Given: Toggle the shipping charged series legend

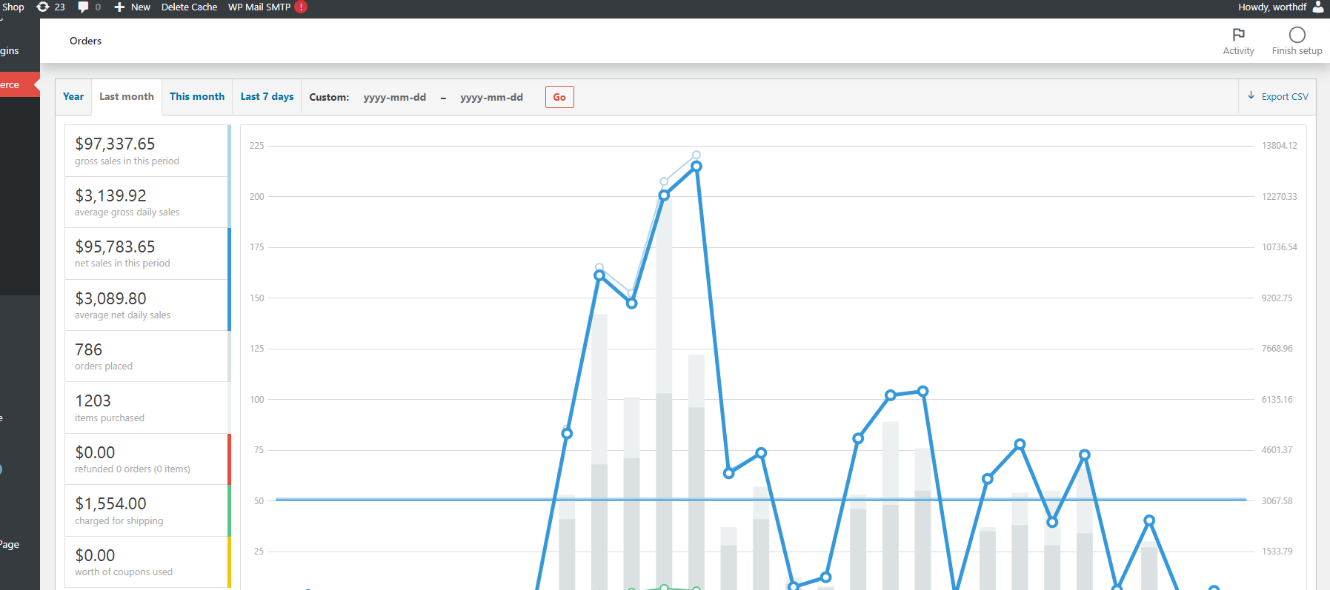Looking at the screenshot, I should click(x=148, y=510).
